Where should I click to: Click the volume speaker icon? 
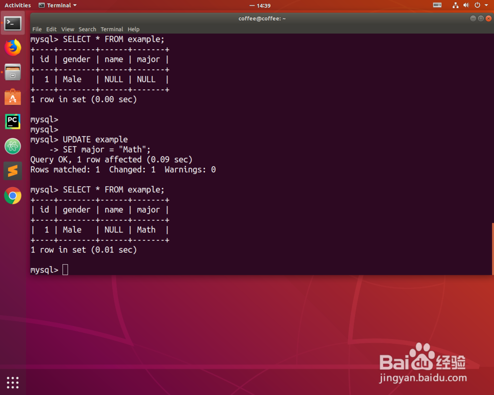pos(466,5)
